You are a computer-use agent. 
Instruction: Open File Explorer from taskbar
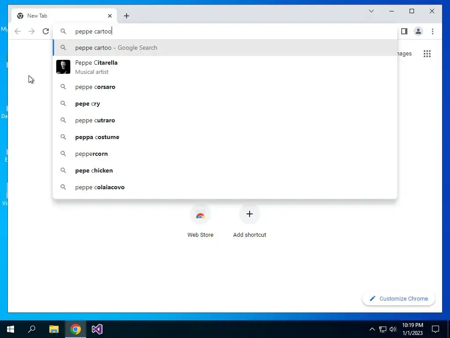pyautogui.click(x=54, y=329)
